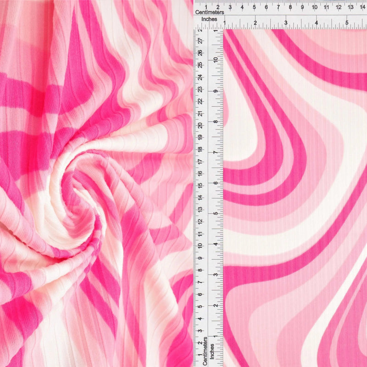Select the vertical ruler's "Inches" label
Screen dimensions: 367x367
(x=212, y=351)
